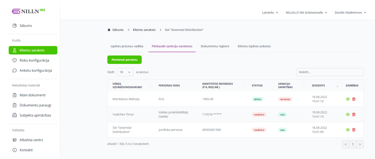Open the Latviešu language dropdown

(270, 13)
